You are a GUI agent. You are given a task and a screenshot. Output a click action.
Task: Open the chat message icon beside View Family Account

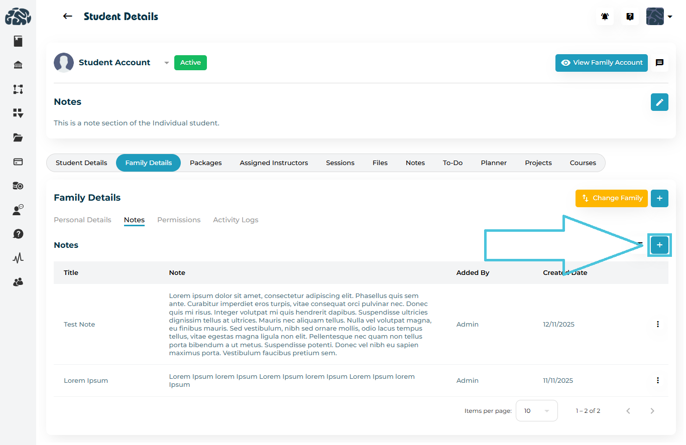[x=659, y=63]
